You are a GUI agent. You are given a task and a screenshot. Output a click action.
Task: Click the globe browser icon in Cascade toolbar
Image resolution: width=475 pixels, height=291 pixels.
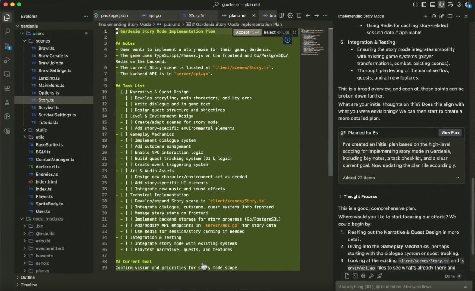(363, 276)
